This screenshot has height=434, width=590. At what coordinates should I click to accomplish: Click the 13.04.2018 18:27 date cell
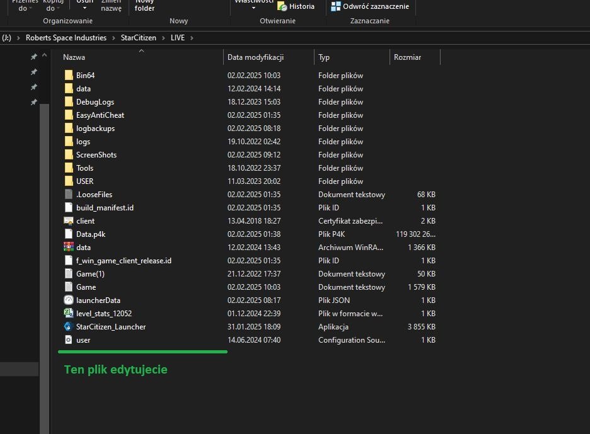click(254, 221)
